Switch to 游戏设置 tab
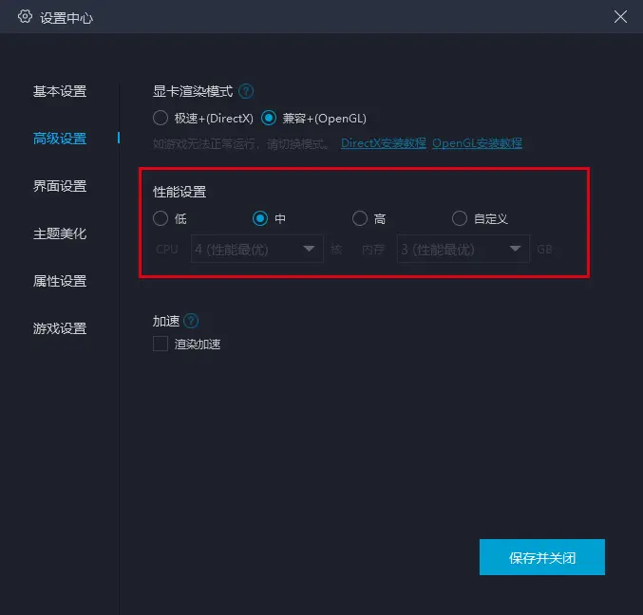 60,328
